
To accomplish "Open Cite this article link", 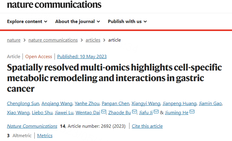I will (147, 126).
